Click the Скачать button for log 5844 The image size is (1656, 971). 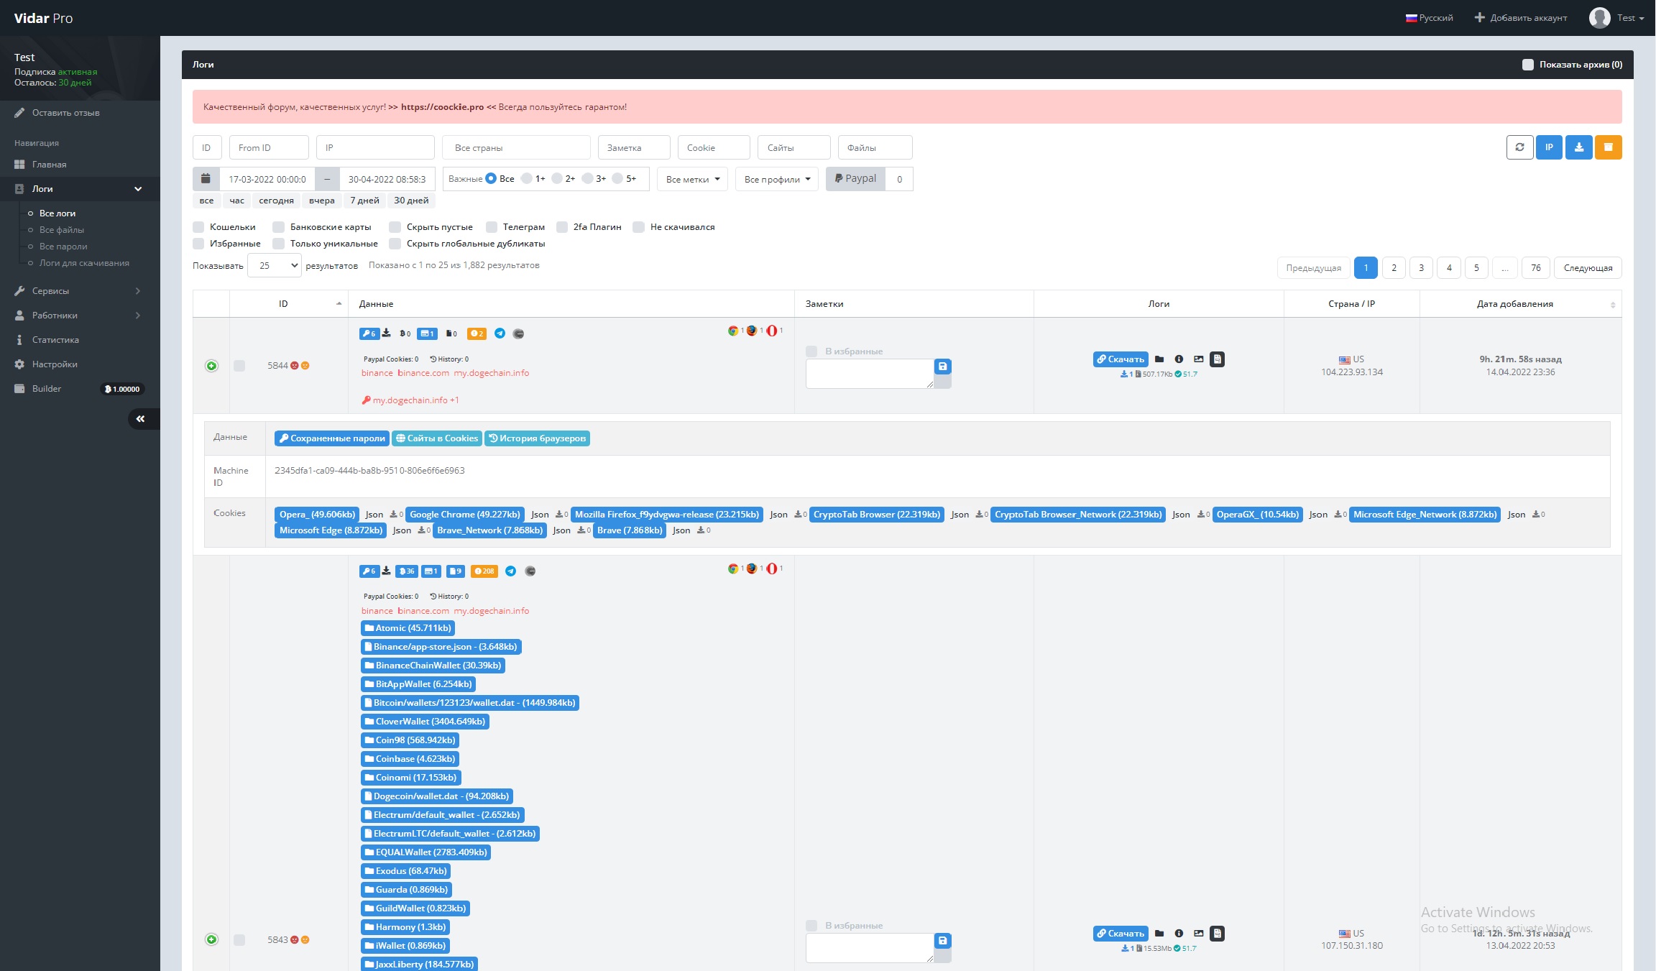[x=1121, y=359]
